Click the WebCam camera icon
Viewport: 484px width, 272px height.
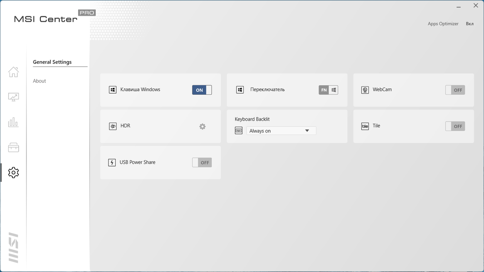tap(365, 90)
